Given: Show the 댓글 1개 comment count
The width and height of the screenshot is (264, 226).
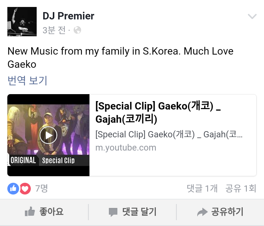Looking at the screenshot, I should point(202,188).
